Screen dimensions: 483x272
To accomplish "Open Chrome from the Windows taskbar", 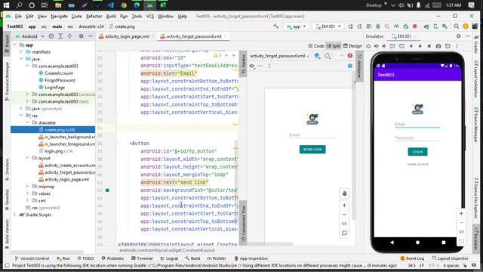I will click(124, 5).
